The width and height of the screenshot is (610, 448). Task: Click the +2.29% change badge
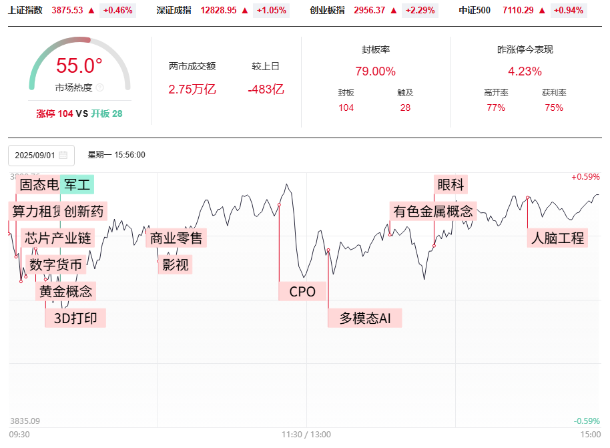[x=419, y=11]
